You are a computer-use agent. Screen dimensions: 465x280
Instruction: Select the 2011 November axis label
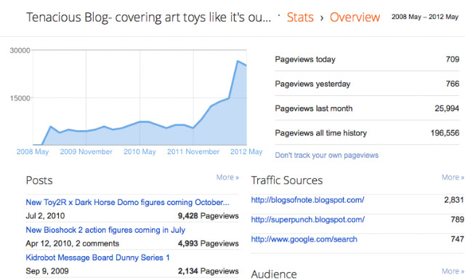193,152
